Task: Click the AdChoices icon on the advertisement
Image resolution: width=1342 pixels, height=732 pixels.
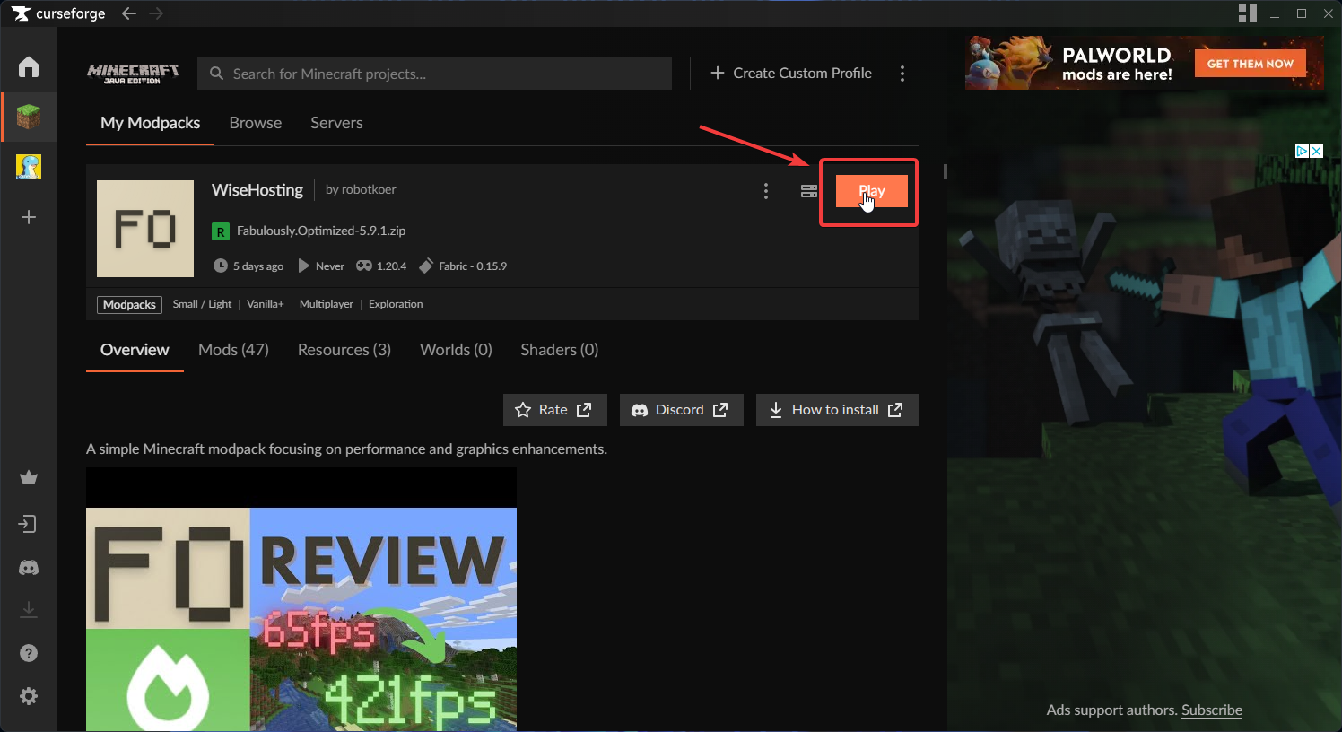Action: (1302, 151)
